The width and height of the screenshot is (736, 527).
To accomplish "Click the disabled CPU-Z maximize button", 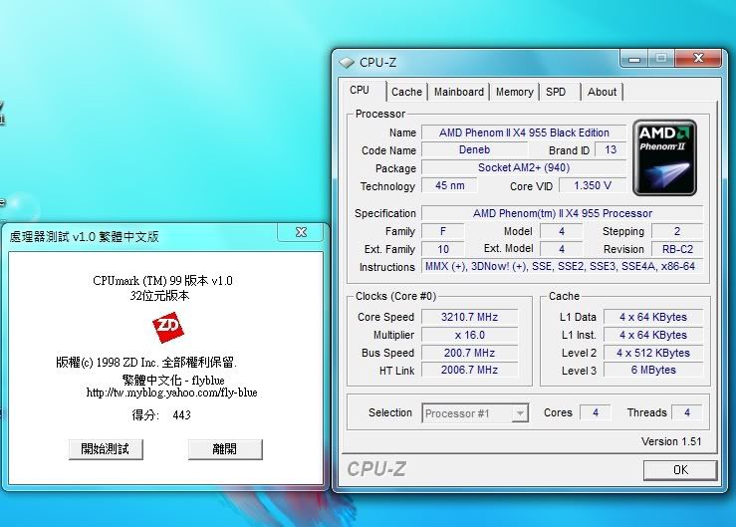I will point(661,58).
